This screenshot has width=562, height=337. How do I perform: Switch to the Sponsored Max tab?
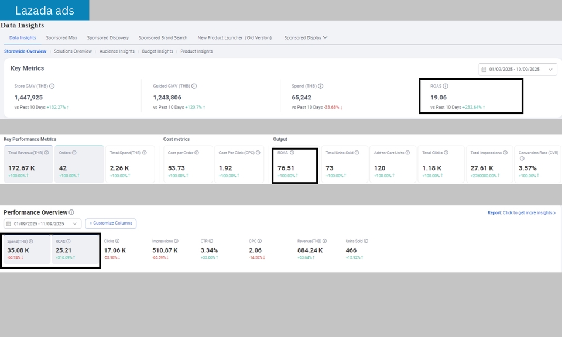coord(61,38)
